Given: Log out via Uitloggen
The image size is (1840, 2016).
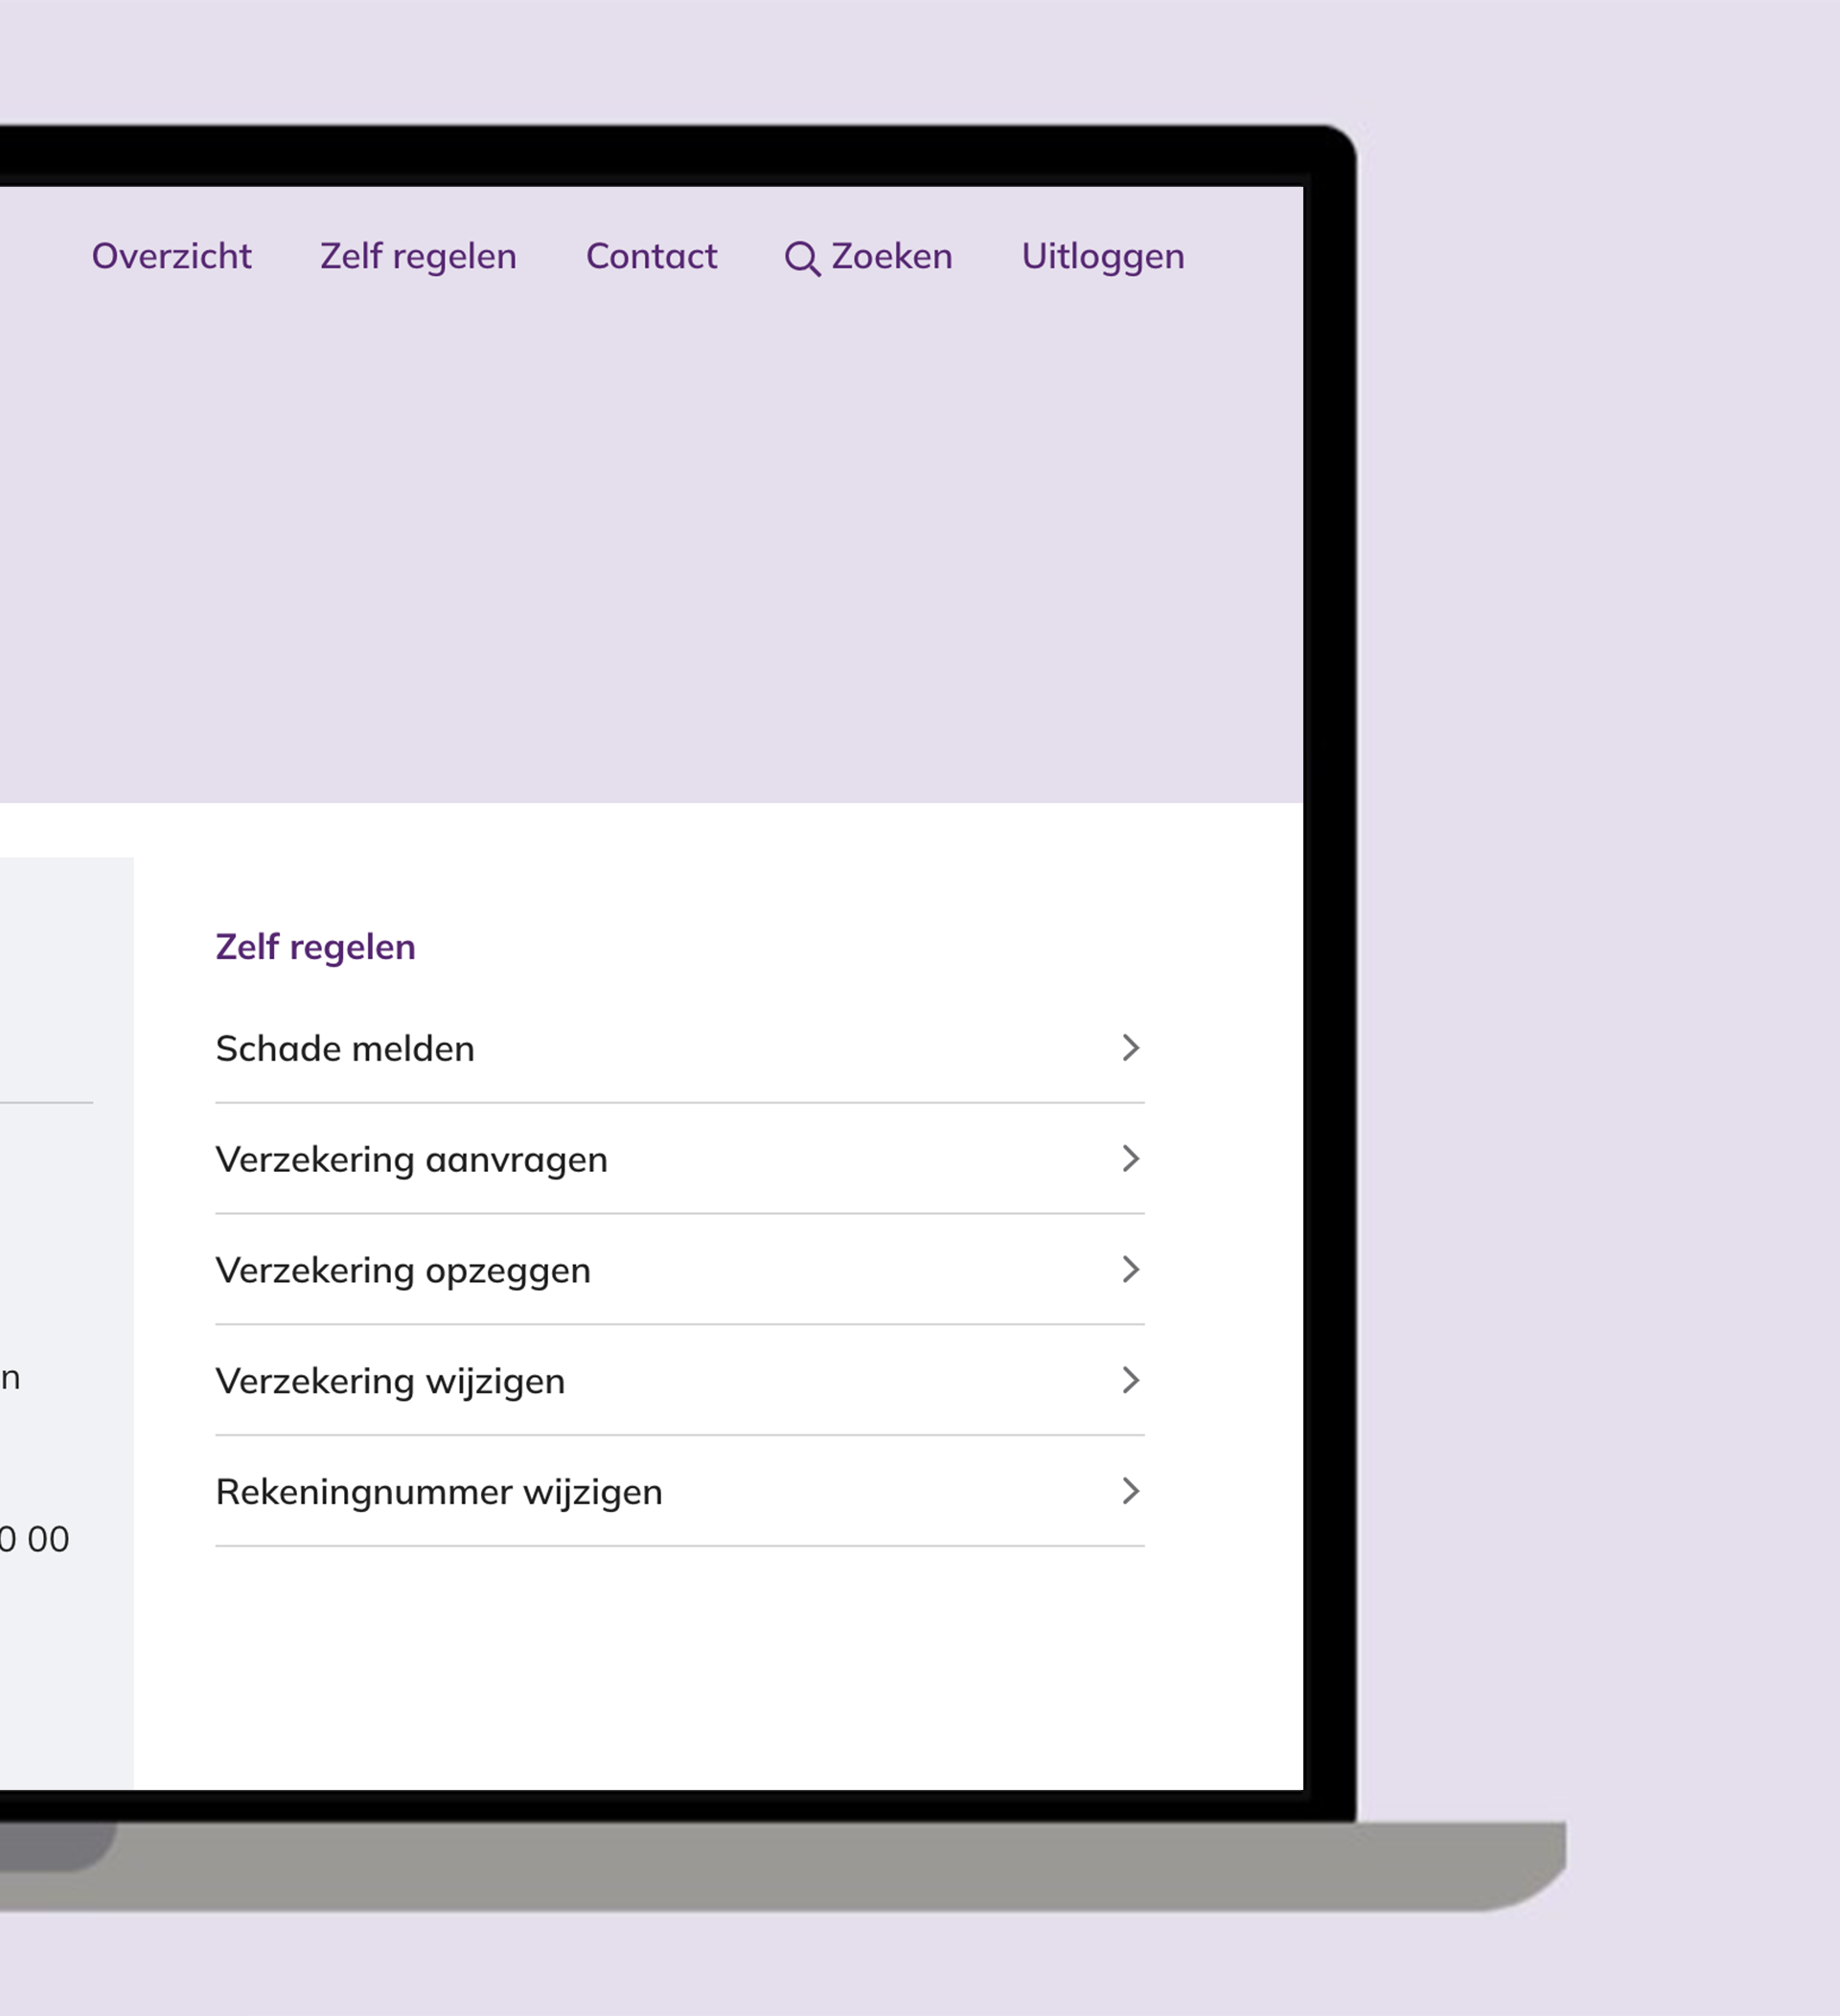Looking at the screenshot, I should coord(1102,256).
